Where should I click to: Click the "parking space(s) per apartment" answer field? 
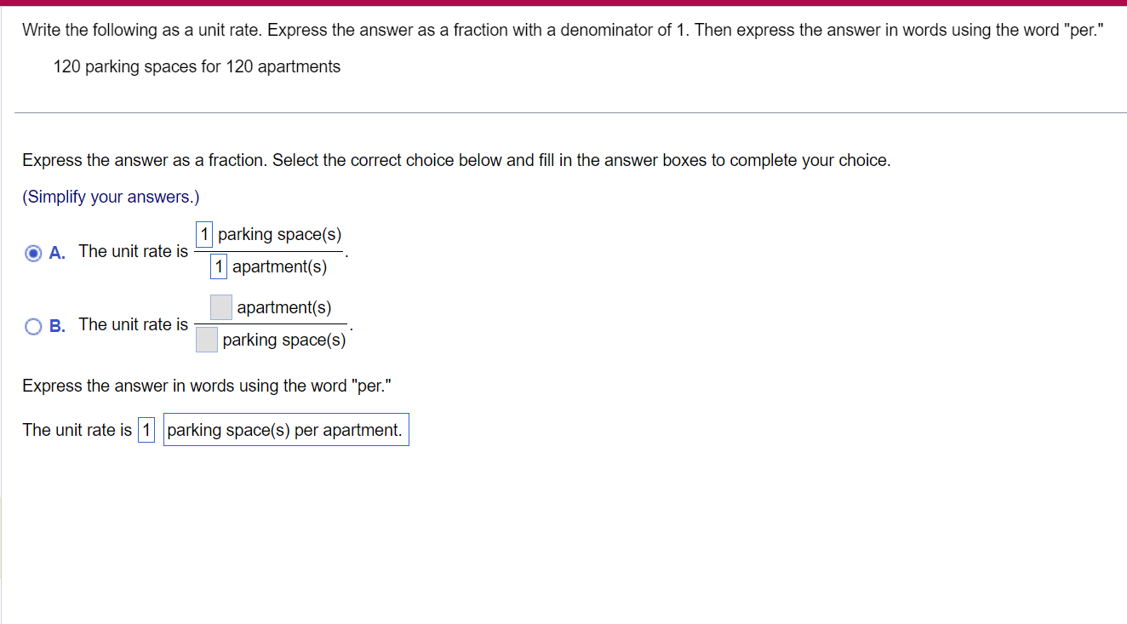286,429
